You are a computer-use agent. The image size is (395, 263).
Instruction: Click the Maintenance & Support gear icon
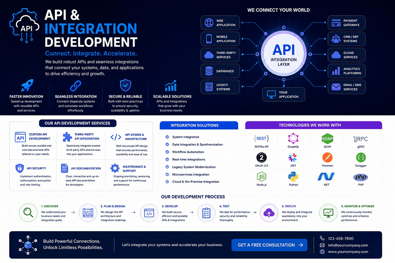[115, 168]
